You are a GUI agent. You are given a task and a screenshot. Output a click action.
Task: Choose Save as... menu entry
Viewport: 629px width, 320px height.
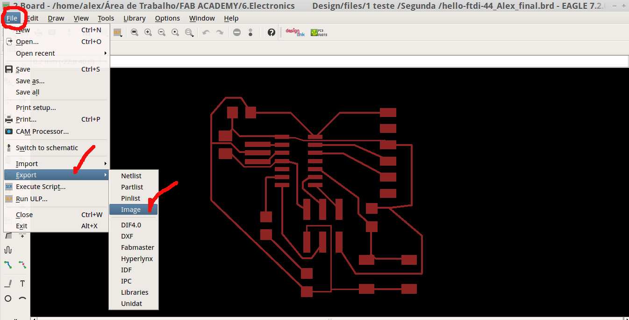coord(56,81)
